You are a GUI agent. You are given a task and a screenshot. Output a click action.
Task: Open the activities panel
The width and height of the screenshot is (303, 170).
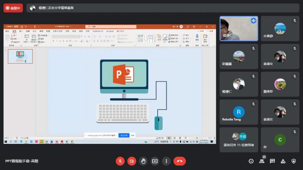coord(283,161)
